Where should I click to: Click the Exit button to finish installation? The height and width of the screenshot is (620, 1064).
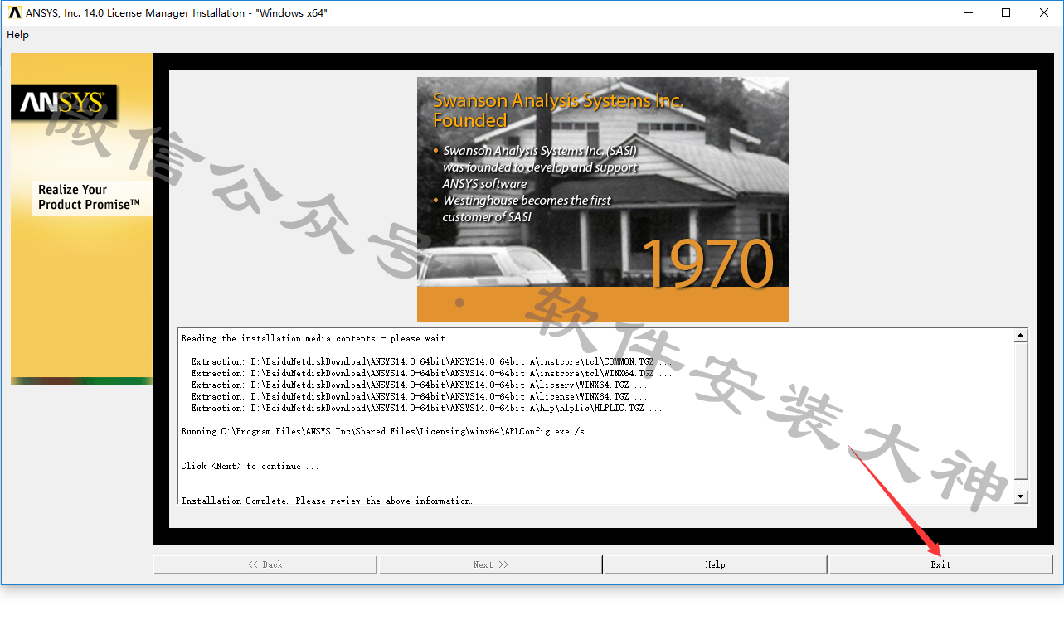click(x=940, y=564)
